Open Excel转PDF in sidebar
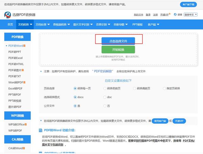Viewport: 203px width, 154px height. click(15, 89)
